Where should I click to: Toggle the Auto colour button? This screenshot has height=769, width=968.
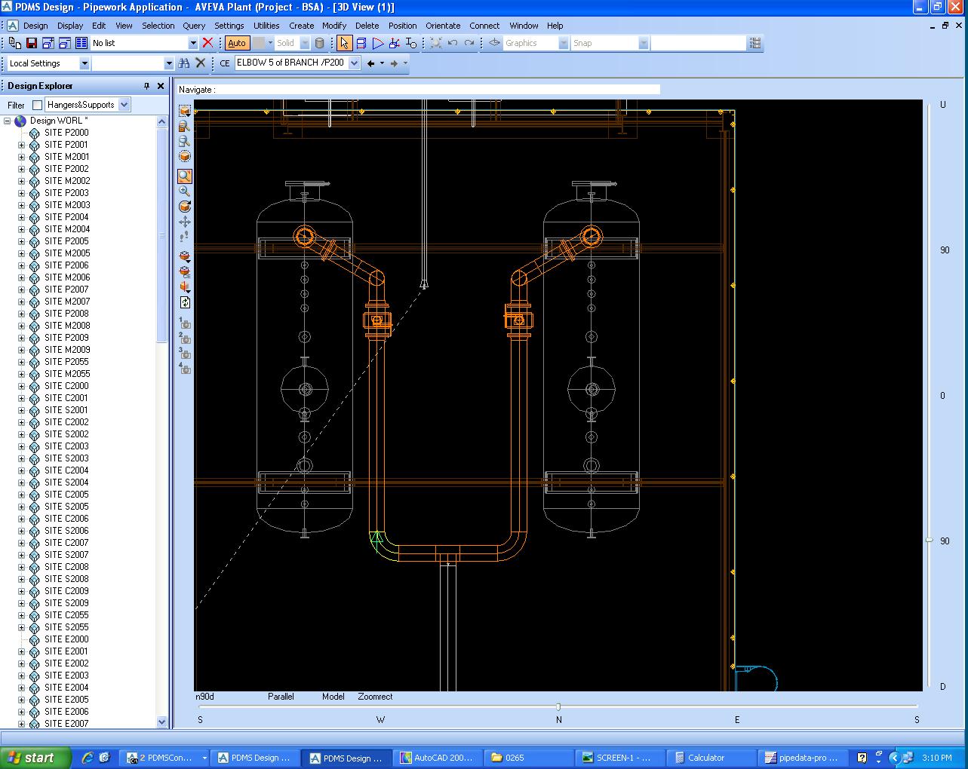(237, 43)
